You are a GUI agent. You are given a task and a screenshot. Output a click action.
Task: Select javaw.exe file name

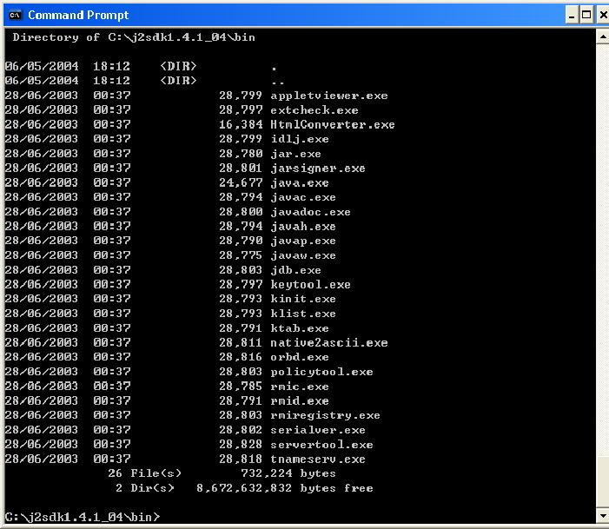(x=303, y=255)
